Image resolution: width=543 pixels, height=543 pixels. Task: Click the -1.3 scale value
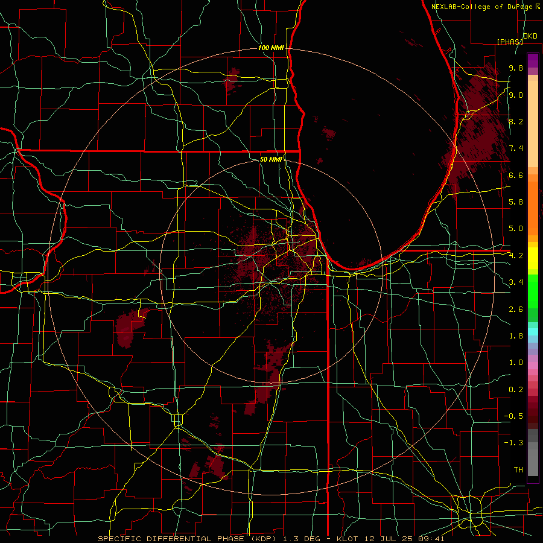coord(513,443)
